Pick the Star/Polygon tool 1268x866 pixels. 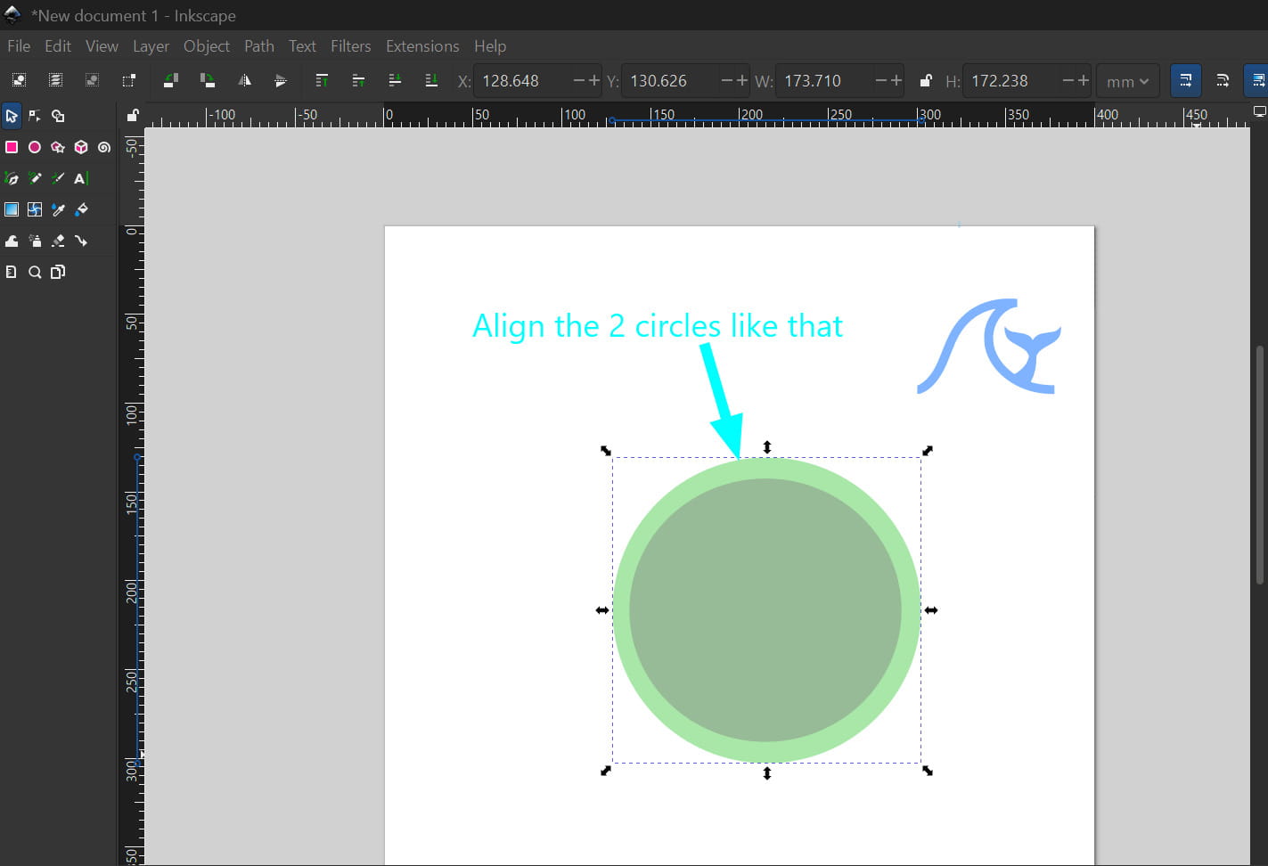pyautogui.click(x=58, y=147)
